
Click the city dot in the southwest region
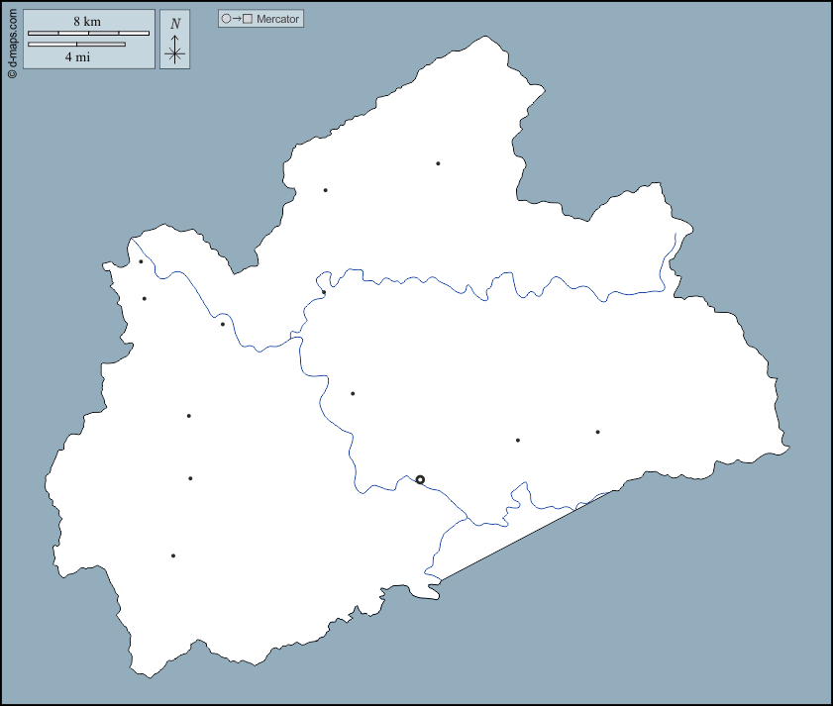pos(190,479)
